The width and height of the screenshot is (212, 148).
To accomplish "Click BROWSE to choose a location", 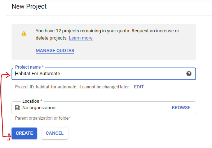I will [x=181, y=108].
